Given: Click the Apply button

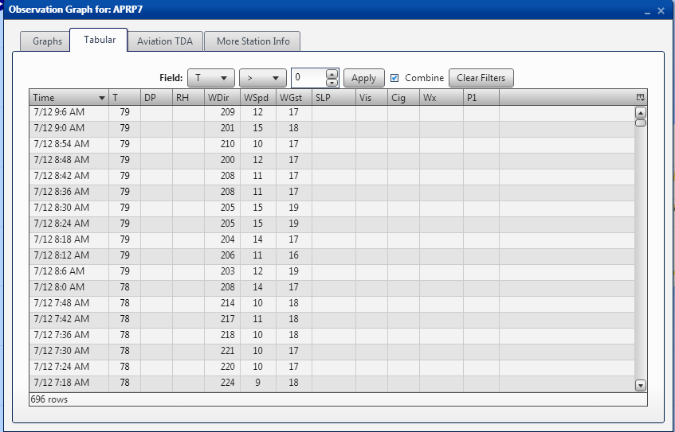Looking at the screenshot, I should 363,78.
